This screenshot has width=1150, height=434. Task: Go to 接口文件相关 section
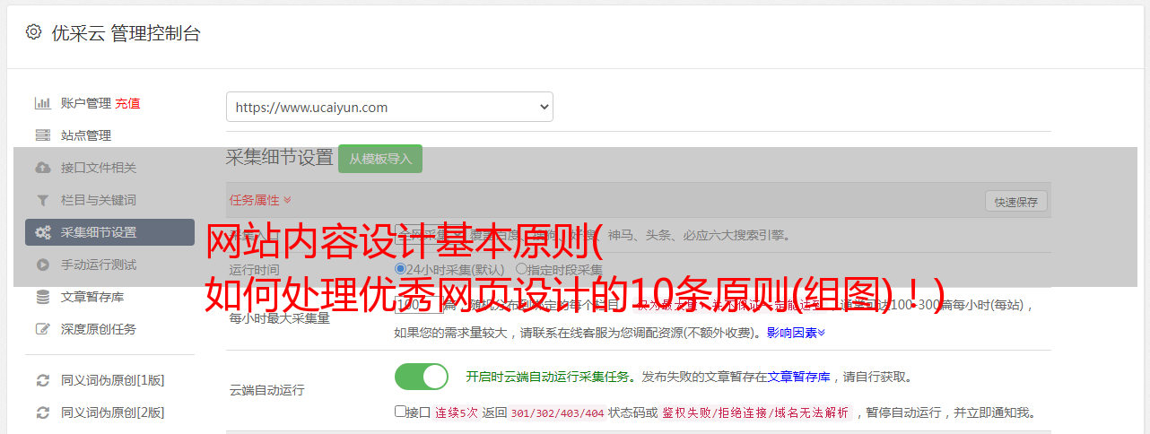tap(99, 168)
